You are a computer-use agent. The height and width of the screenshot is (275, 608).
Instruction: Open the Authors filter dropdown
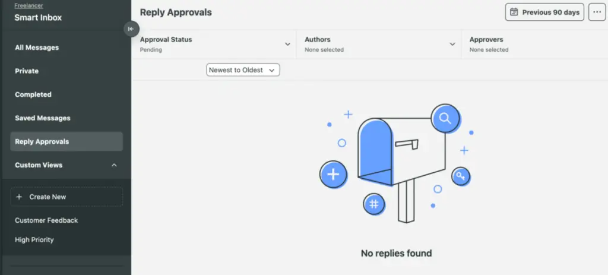(452, 45)
